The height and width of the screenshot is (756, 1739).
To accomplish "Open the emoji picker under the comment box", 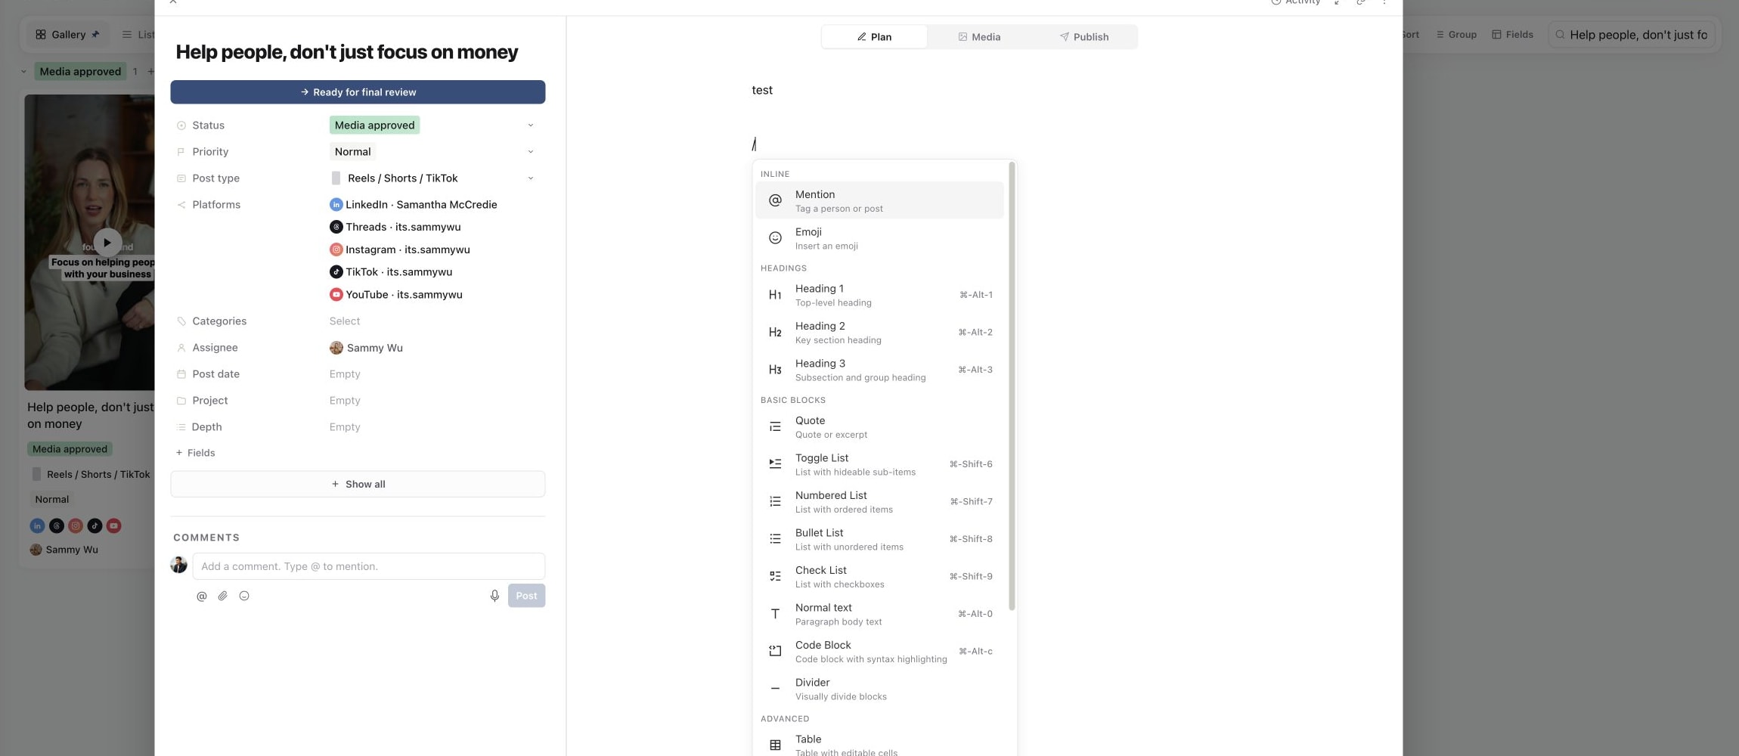I will coord(244,596).
